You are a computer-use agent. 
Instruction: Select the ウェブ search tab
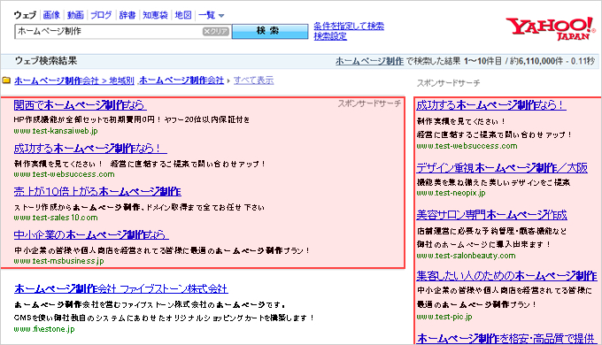pos(25,15)
